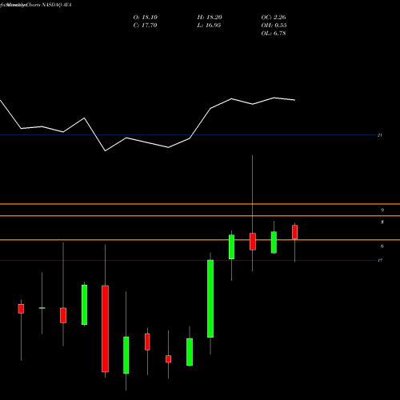Click the "9" level label

click(x=382, y=210)
